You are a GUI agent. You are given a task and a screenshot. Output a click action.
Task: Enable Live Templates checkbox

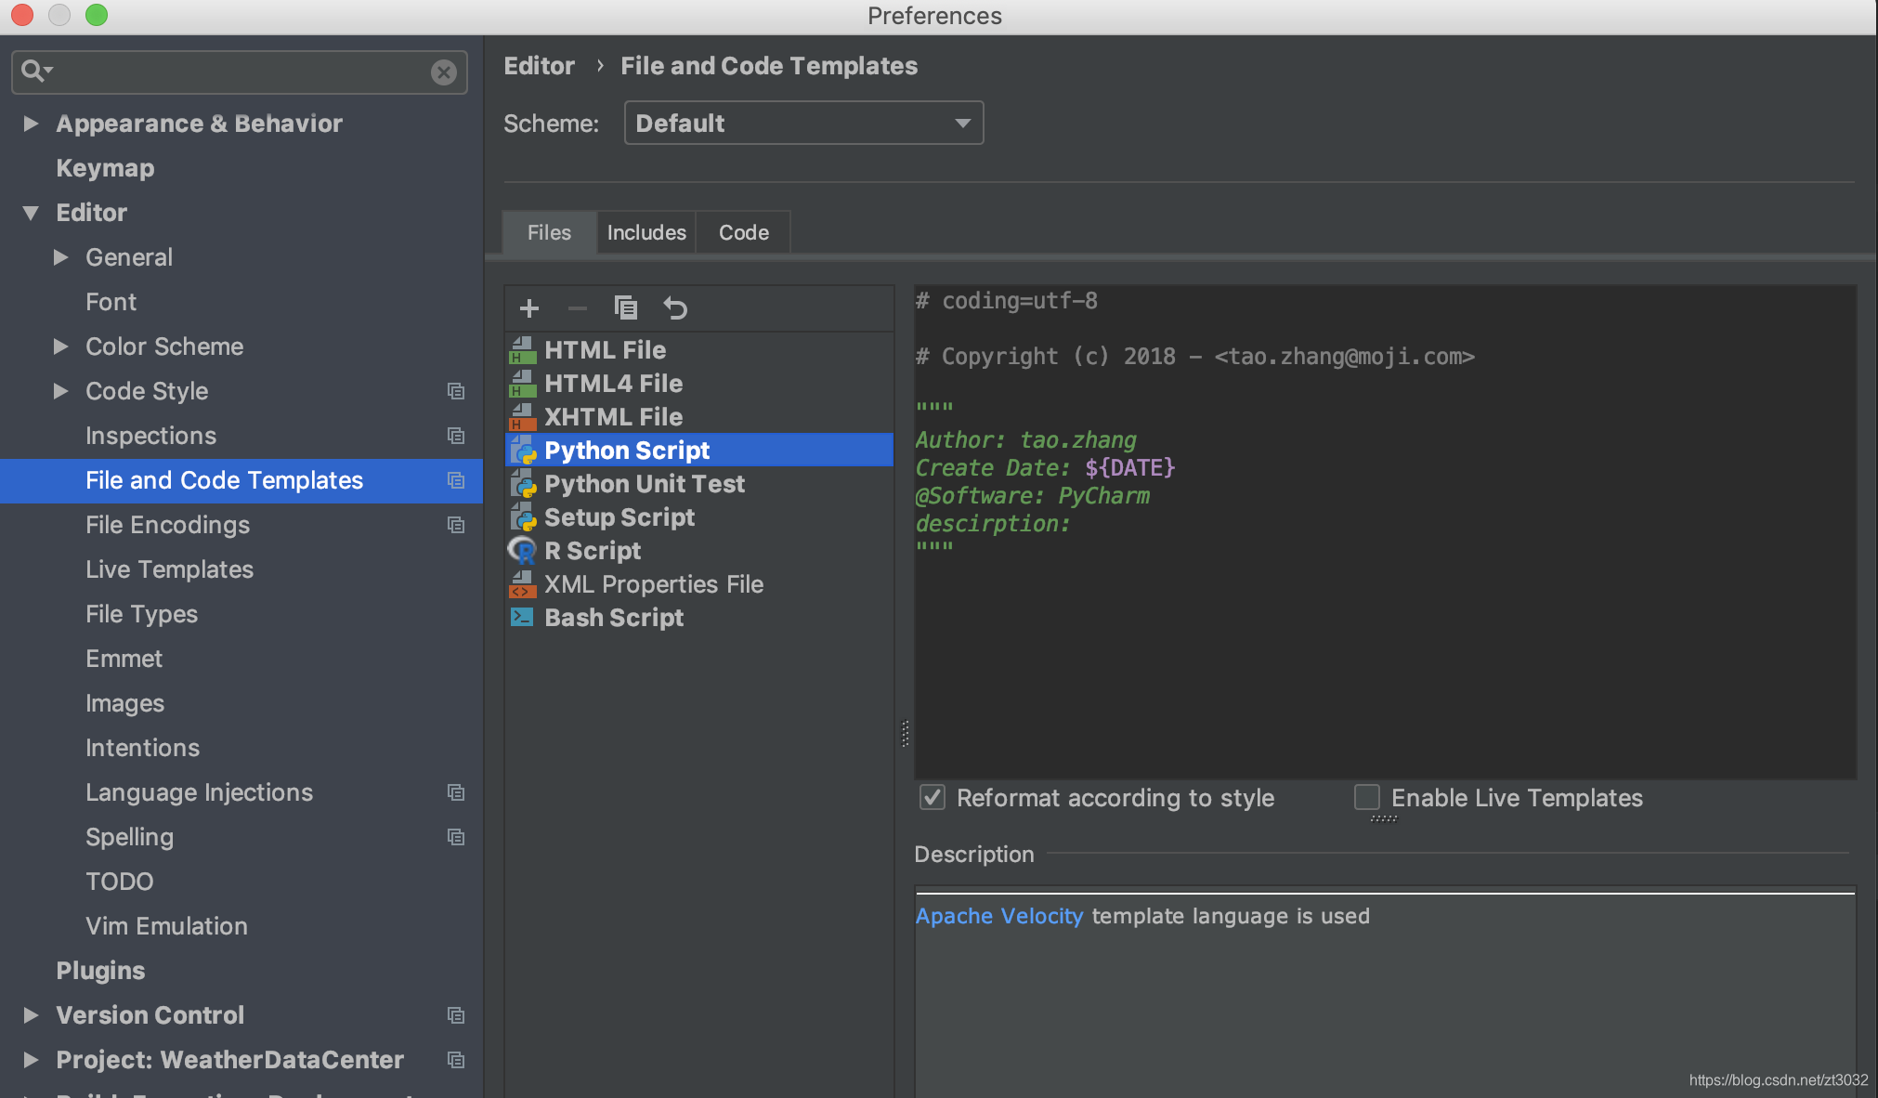[x=1366, y=797]
